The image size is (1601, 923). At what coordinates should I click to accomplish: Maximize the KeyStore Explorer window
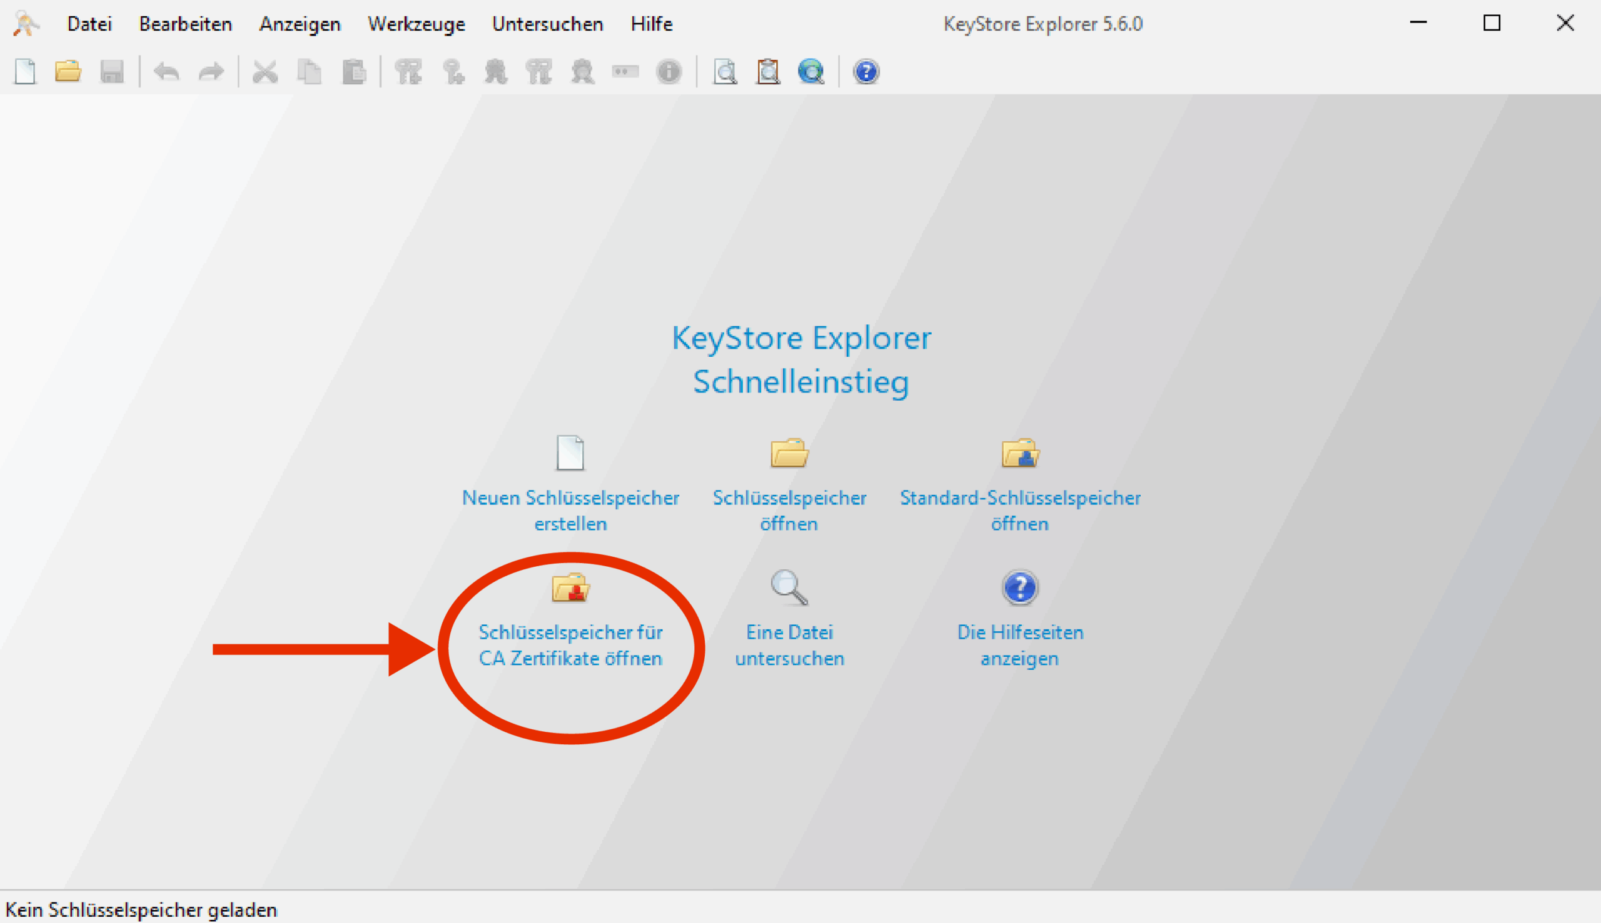coord(1492,23)
